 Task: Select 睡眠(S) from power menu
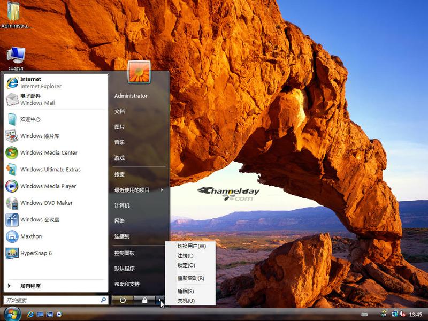coord(192,291)
